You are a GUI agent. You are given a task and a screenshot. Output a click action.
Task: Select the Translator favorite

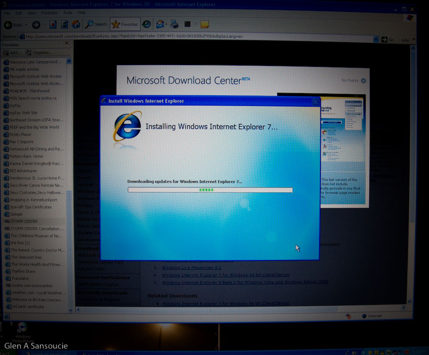(20, 278)
